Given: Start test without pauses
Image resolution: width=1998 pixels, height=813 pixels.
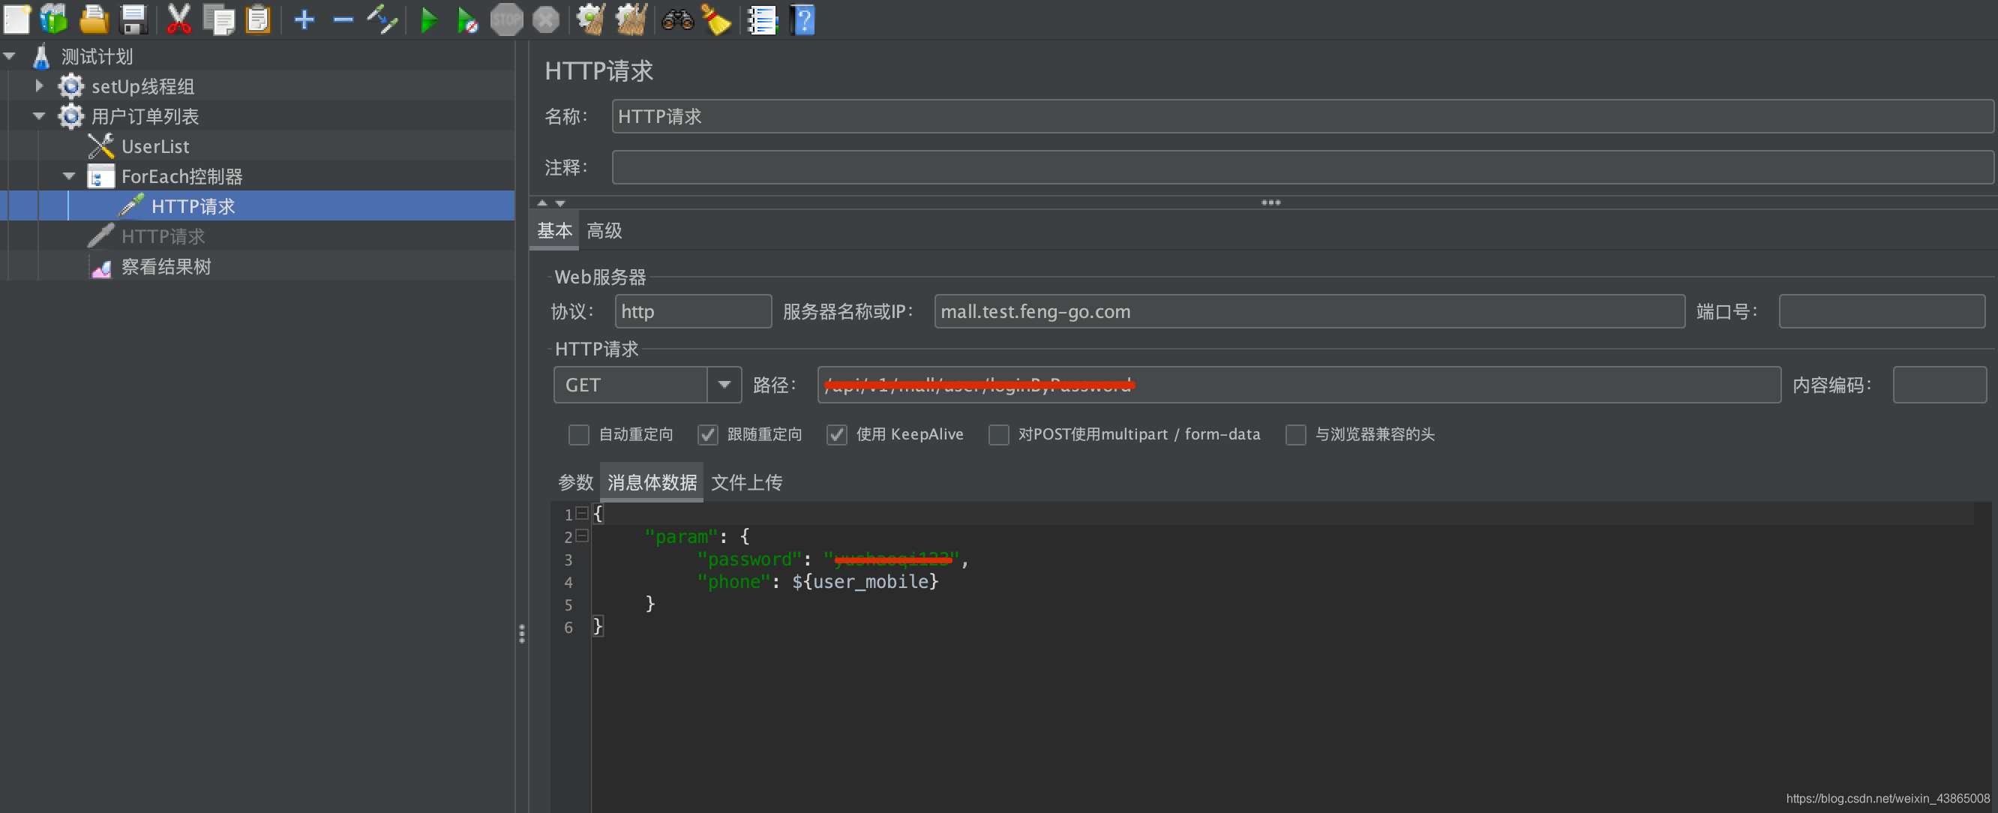Looking at the screenshot, I should coord(467,19).
